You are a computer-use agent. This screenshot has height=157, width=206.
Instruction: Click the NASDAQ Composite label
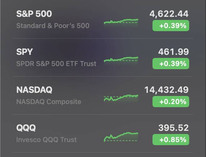pyautogui.click(x=49, y=102)
